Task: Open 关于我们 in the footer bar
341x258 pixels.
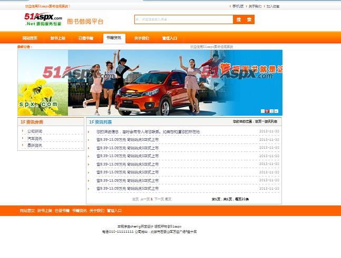Action: (x=97, y=211)
